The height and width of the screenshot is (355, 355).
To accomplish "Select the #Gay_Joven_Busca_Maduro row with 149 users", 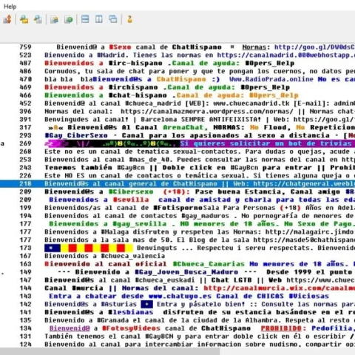I will [x=177, y=272].
